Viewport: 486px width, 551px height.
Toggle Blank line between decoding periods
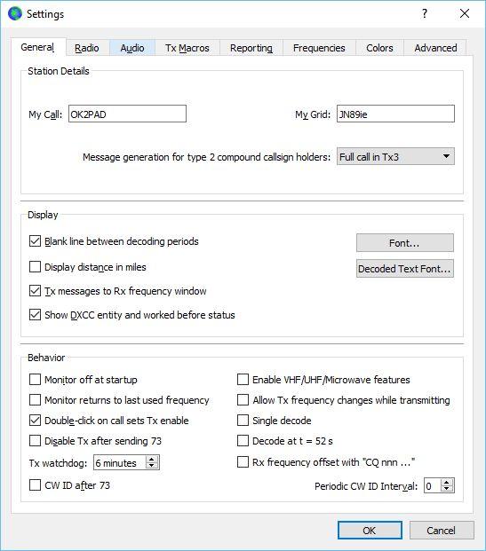[35, 241]
